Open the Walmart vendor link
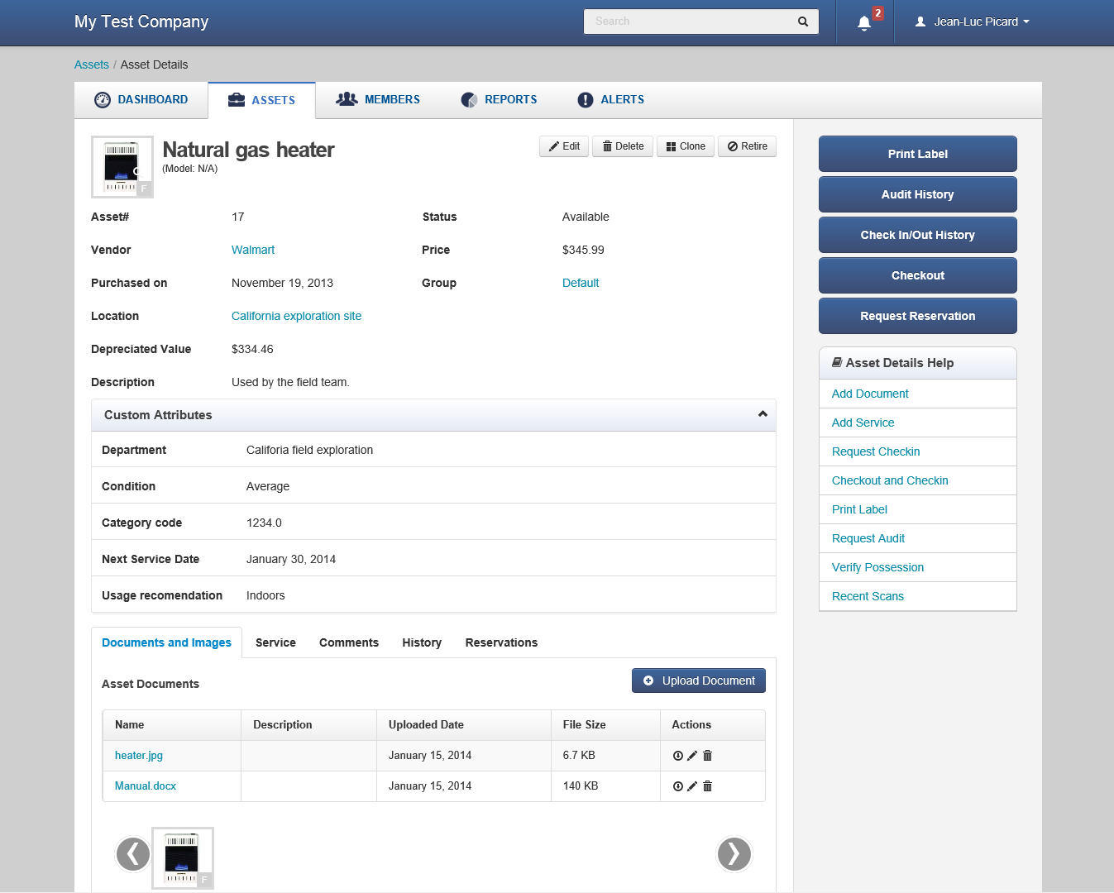Image resolution: width=1114 pixels, height=893 pixels. pyautogui.click(x=253, y=250)
